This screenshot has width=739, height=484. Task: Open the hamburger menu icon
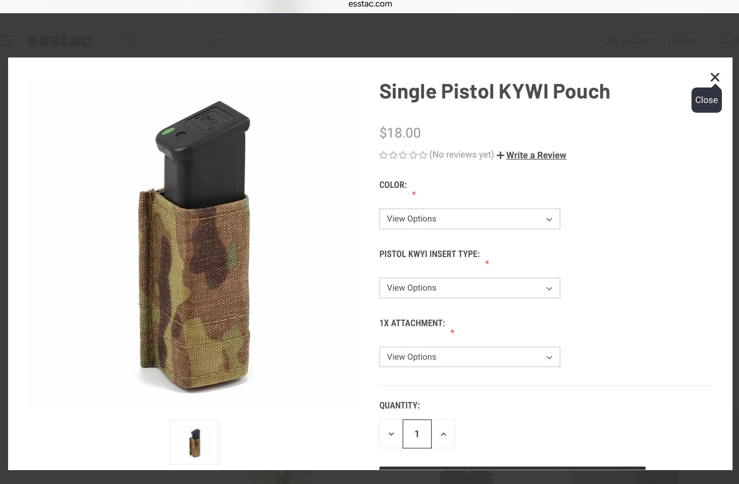[5, 41]
